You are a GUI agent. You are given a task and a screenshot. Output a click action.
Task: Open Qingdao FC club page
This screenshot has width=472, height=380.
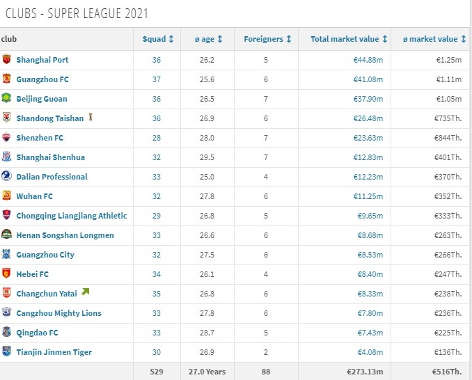pyautogui.click(x=38, y=333)
